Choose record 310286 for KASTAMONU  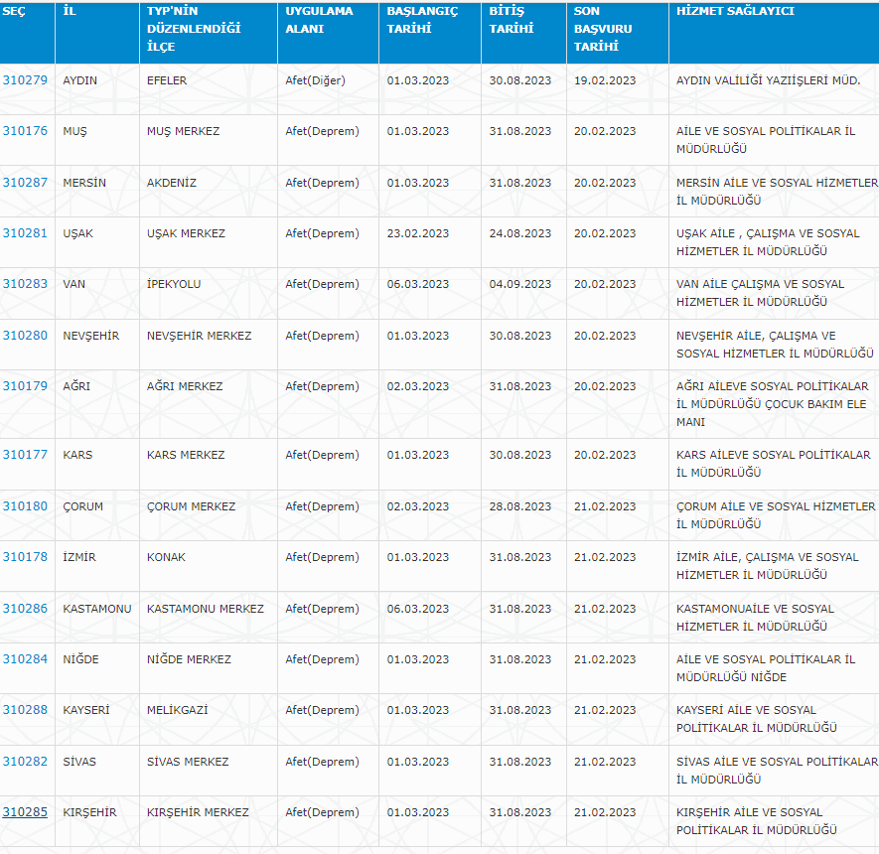[25, 608]
